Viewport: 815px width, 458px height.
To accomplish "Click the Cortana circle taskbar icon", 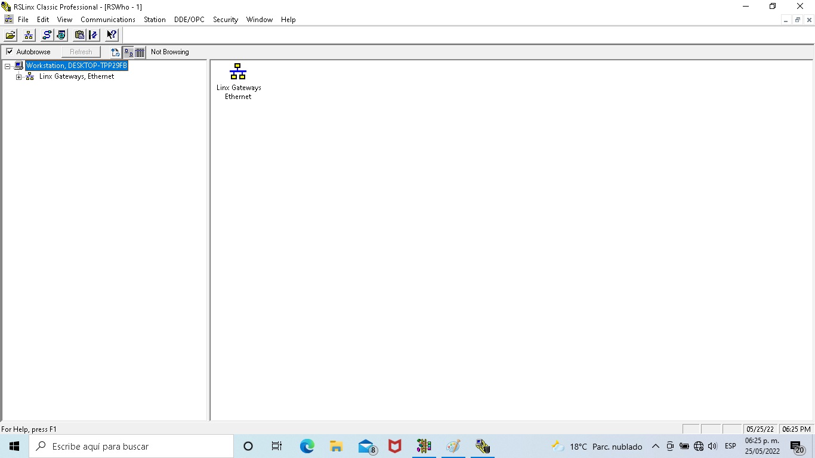I will point(248,446).
